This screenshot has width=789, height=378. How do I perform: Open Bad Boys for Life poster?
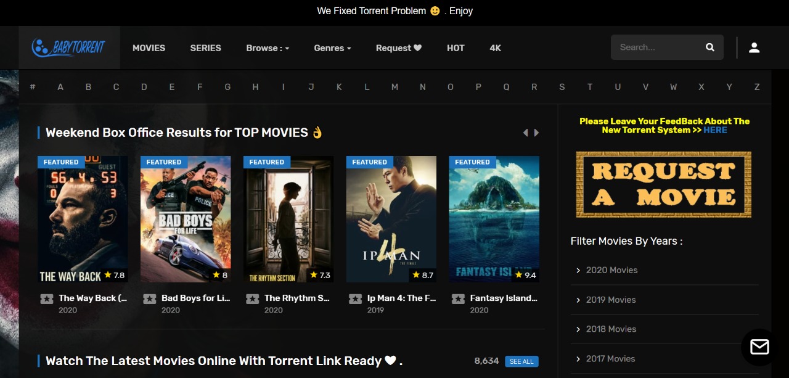(186, 219)
